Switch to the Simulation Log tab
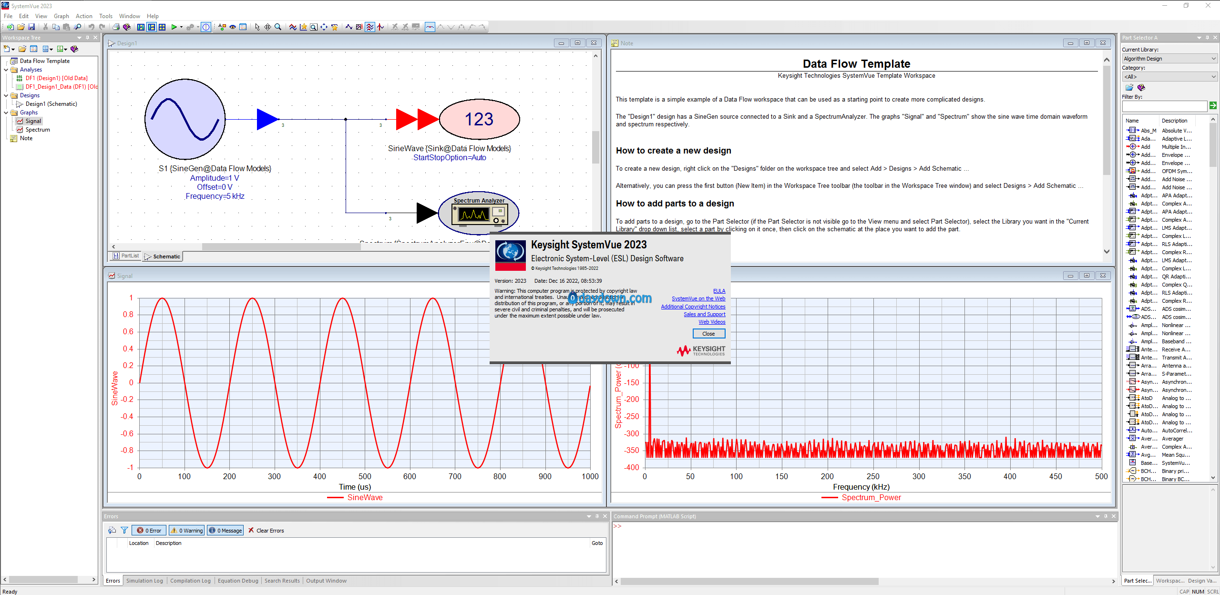Image resolution: width=1220 pixels, height=595 pixels. tap(144, 581)
